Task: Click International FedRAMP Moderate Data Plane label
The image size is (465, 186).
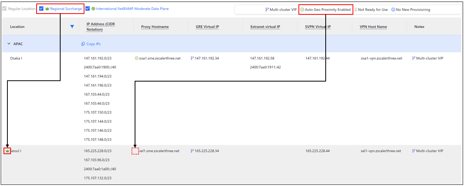Action: coord(133,9)
